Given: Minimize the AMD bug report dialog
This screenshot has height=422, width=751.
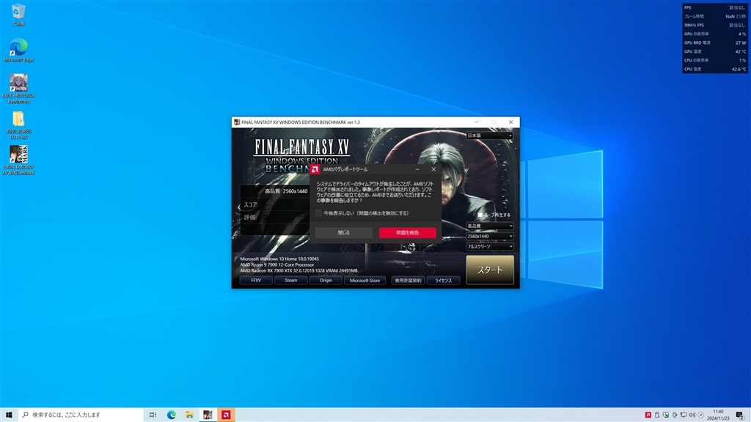Looking at the screenshot, I should (417, 169).
